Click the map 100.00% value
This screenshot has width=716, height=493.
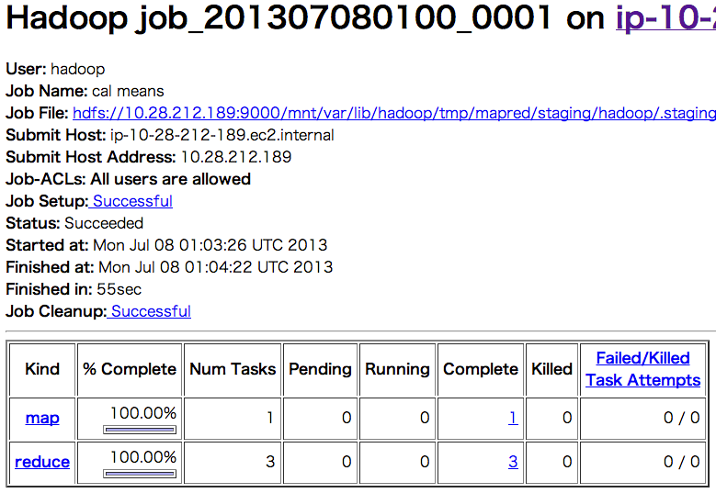[143, 413]
